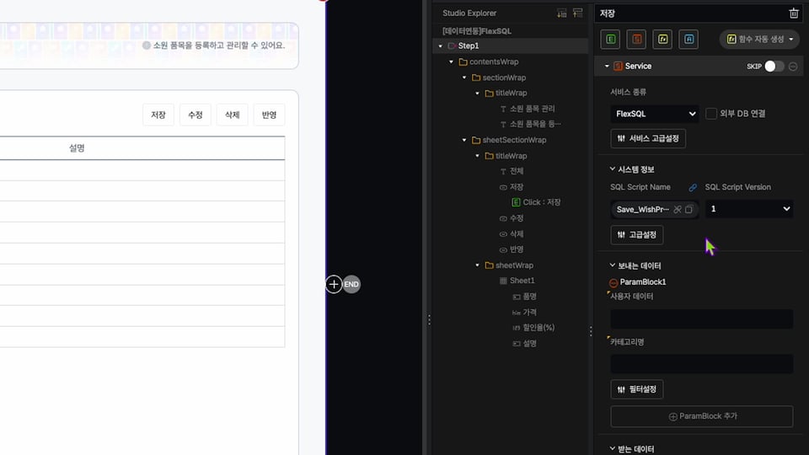
Task: Open the 고급설정 button under script name
Action: tap(637, 235)
